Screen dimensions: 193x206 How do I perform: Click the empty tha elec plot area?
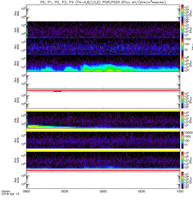click(103, 13)
